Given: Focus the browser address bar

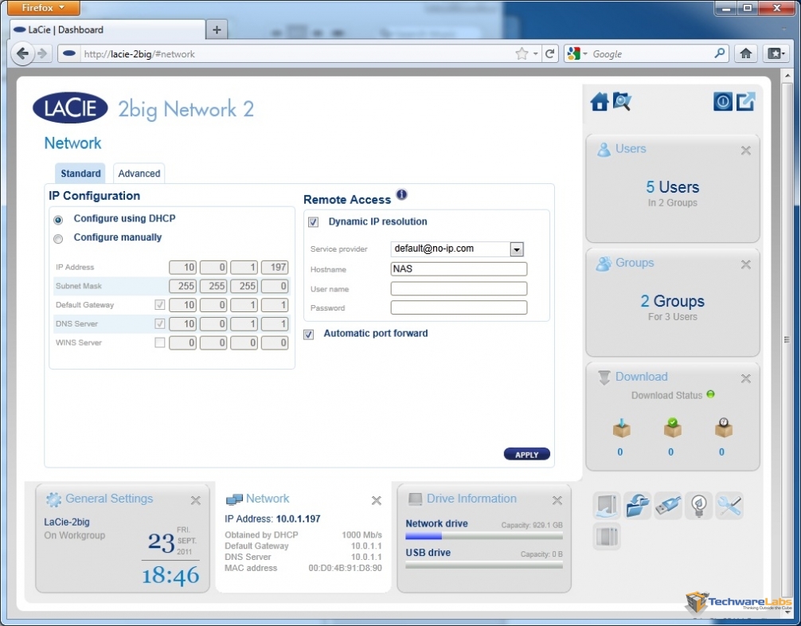Looking at the screenshot, I should click(296, 53).
